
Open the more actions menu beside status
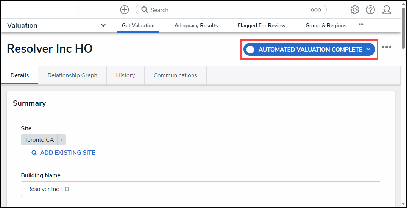387,47
